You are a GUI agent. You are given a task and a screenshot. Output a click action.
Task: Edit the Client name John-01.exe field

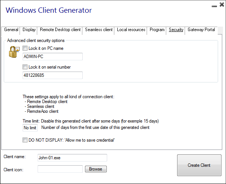click(72, 158)
